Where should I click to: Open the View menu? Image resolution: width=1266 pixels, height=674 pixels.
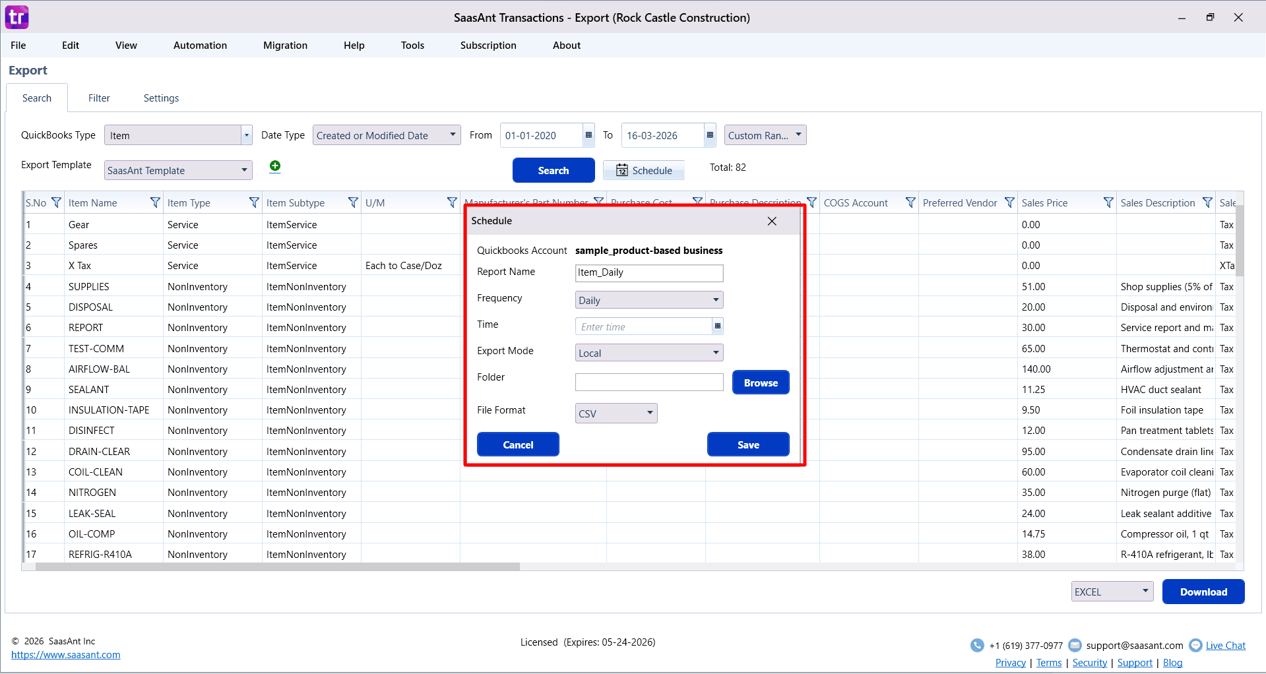(x=126, y=46)
